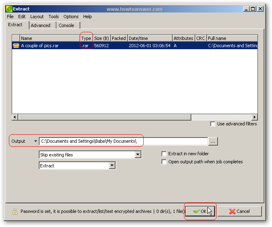Maximize the Extract window
The width and height of the screenshot is (272, 227).
[253, 9]
